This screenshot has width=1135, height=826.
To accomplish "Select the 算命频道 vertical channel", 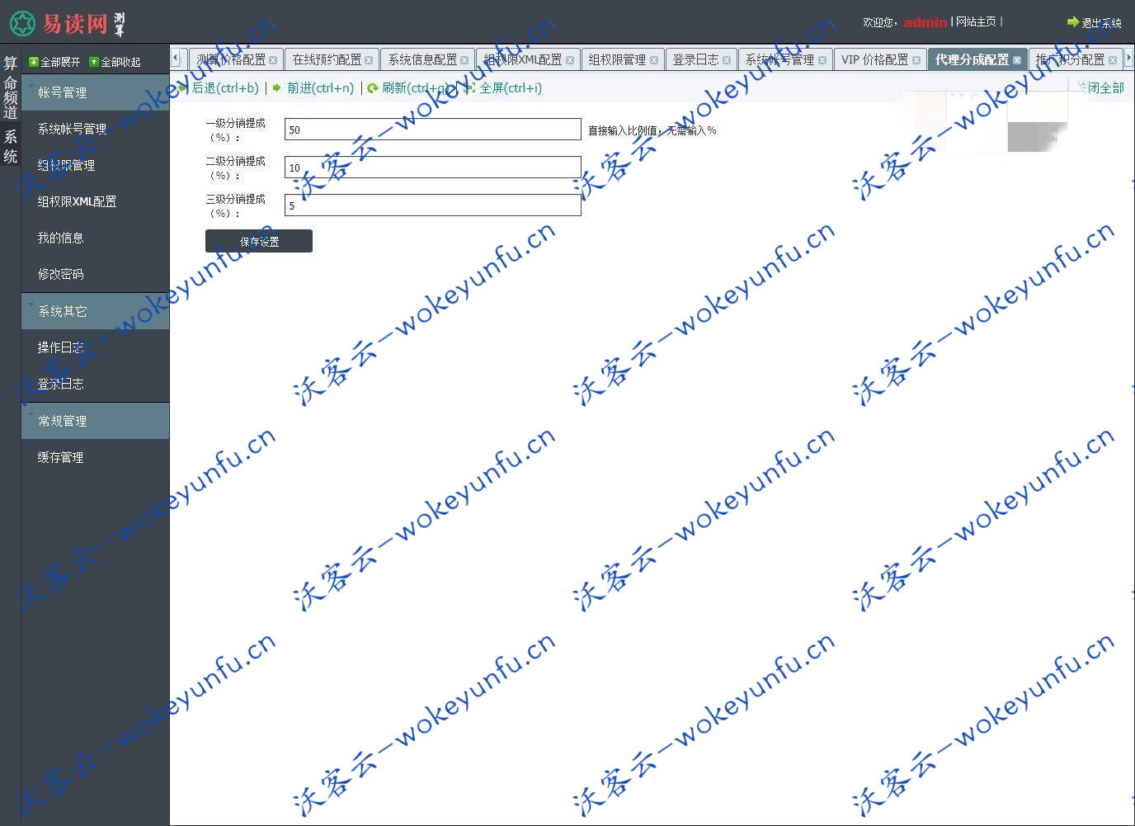I will [10, 87].
